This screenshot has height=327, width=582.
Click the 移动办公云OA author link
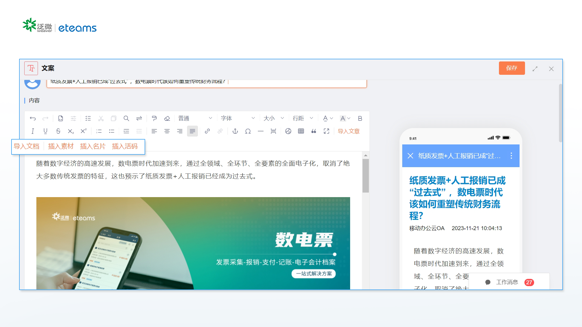pos(426,228)
